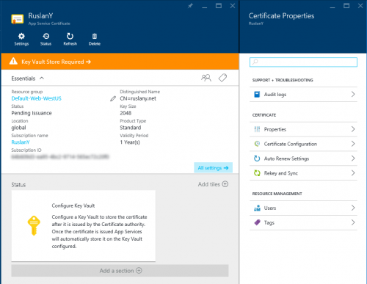367x284 pixels.
Task: Click the settings search input field
Action: [x=303, y=62]
